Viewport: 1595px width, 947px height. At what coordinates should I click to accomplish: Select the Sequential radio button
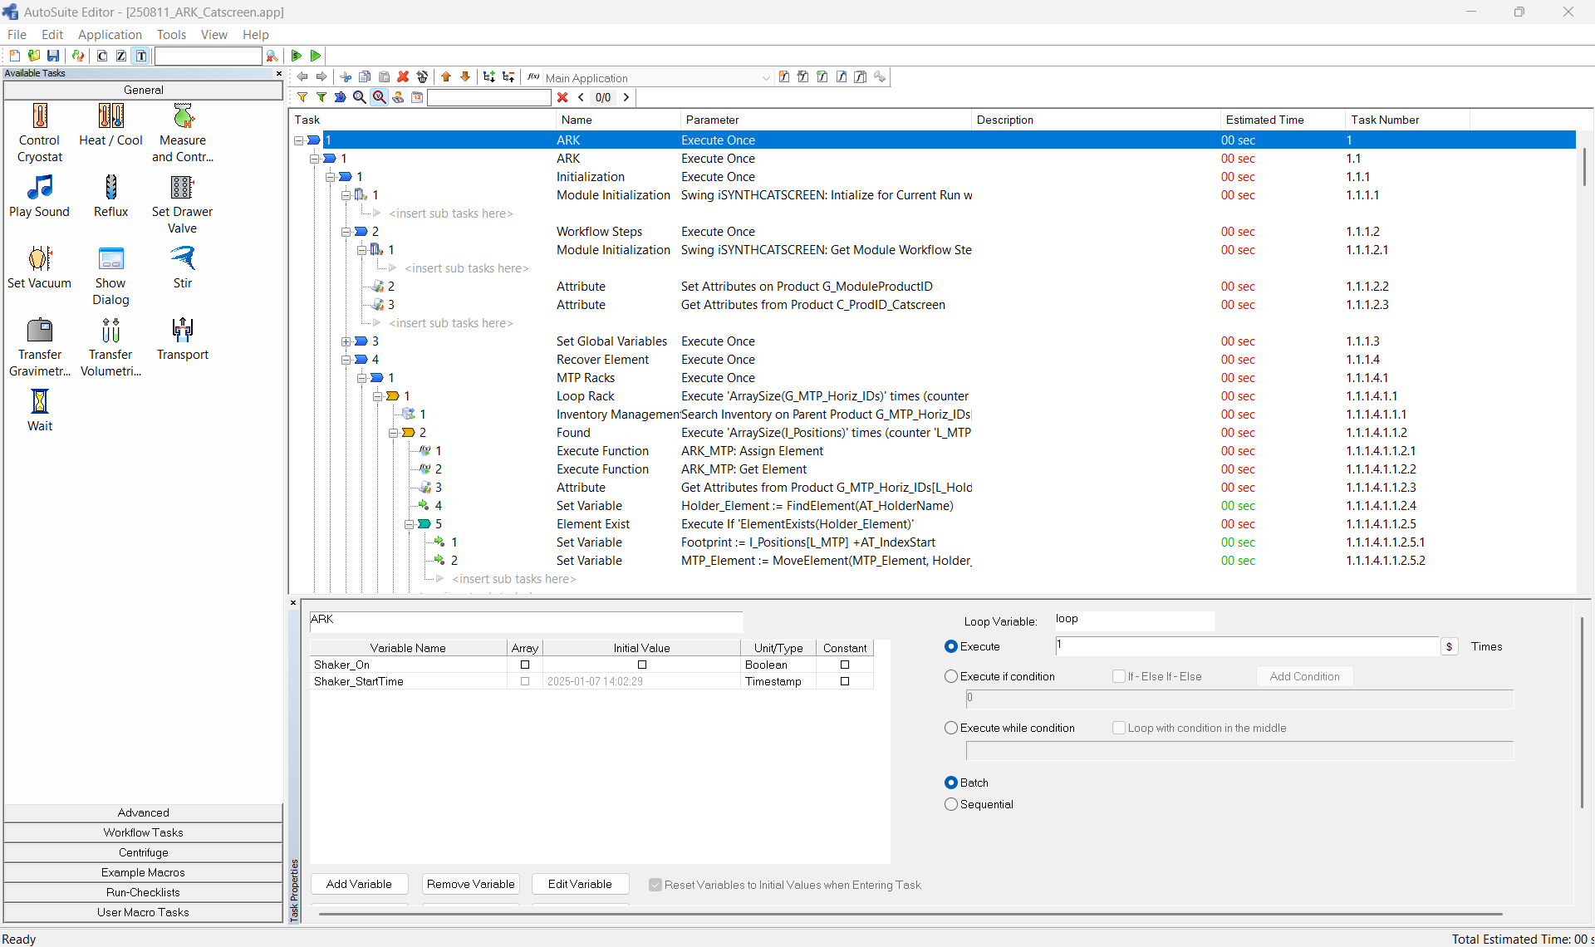[951, 804]
